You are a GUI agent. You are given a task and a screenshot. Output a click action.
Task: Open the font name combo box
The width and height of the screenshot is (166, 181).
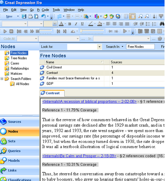click(x=14, y=24)
